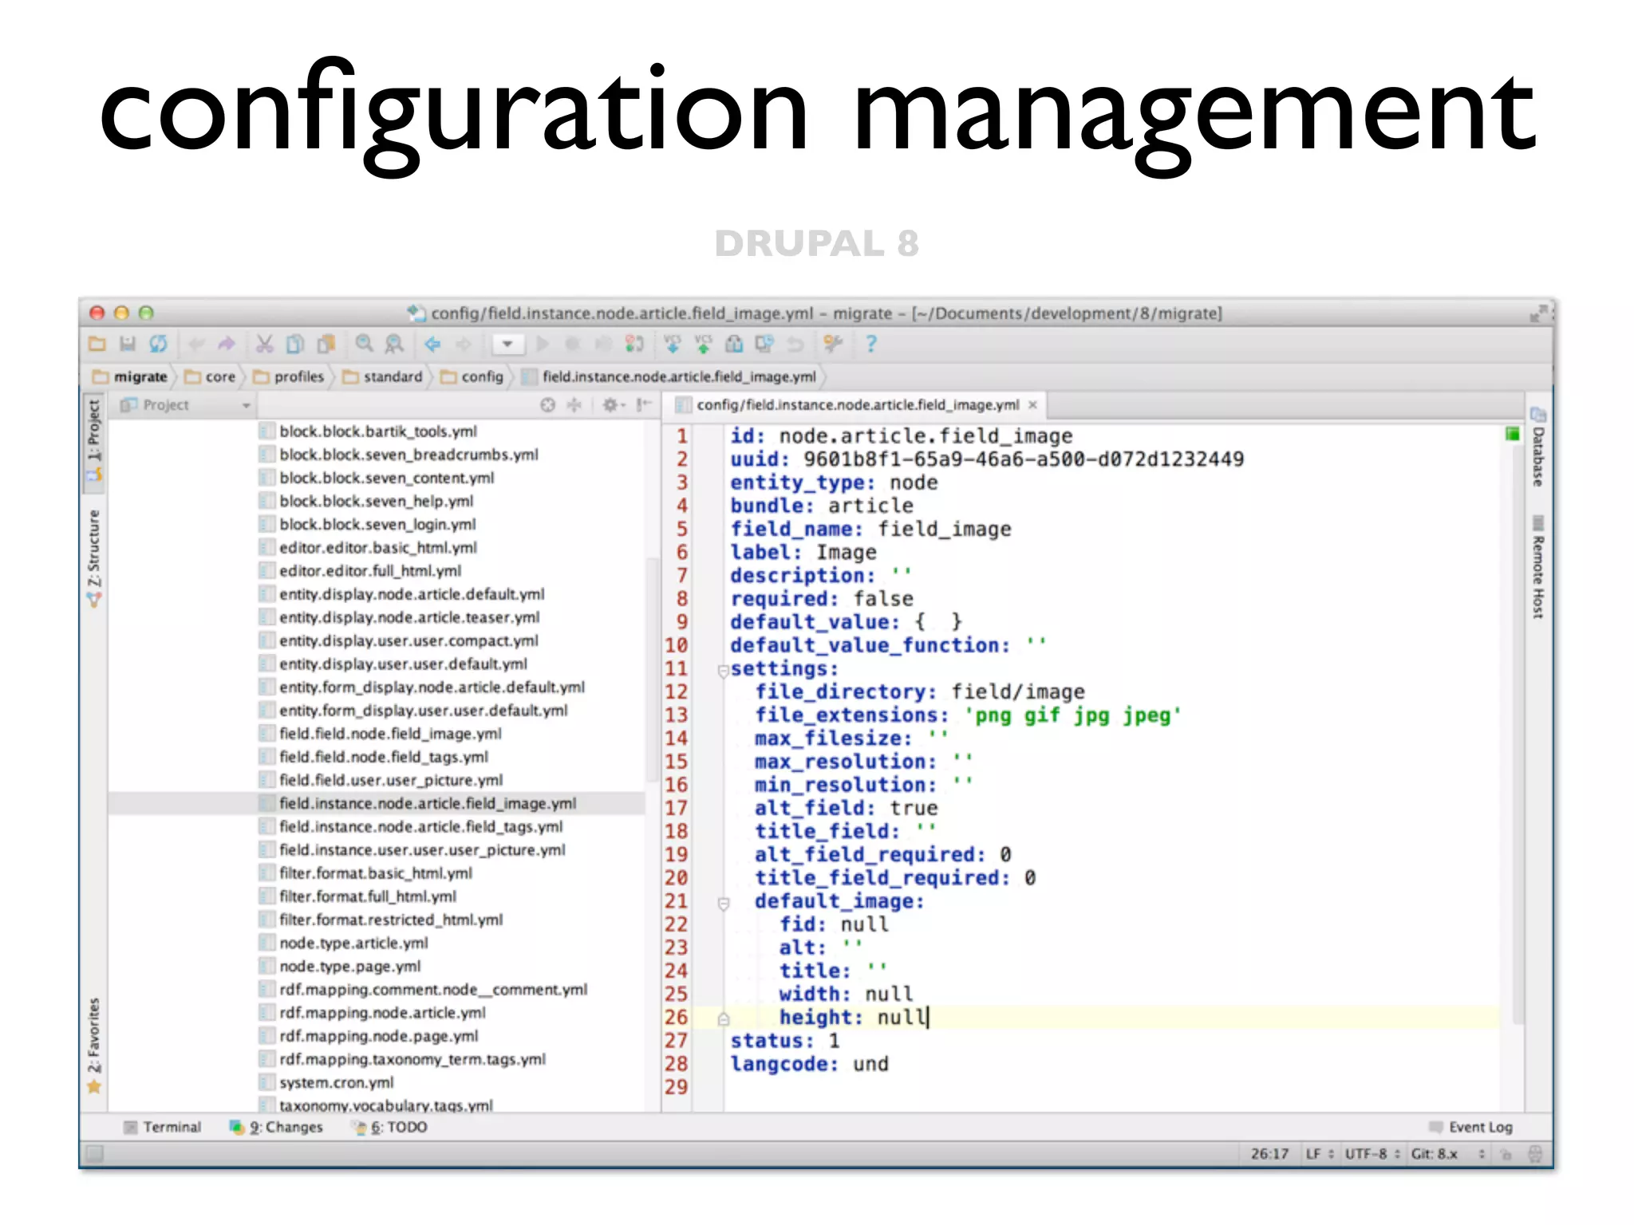Click the core breadcrumb folder
Image resolution: width=1634 pixels, height=1225 pixels.
point(211,376)
